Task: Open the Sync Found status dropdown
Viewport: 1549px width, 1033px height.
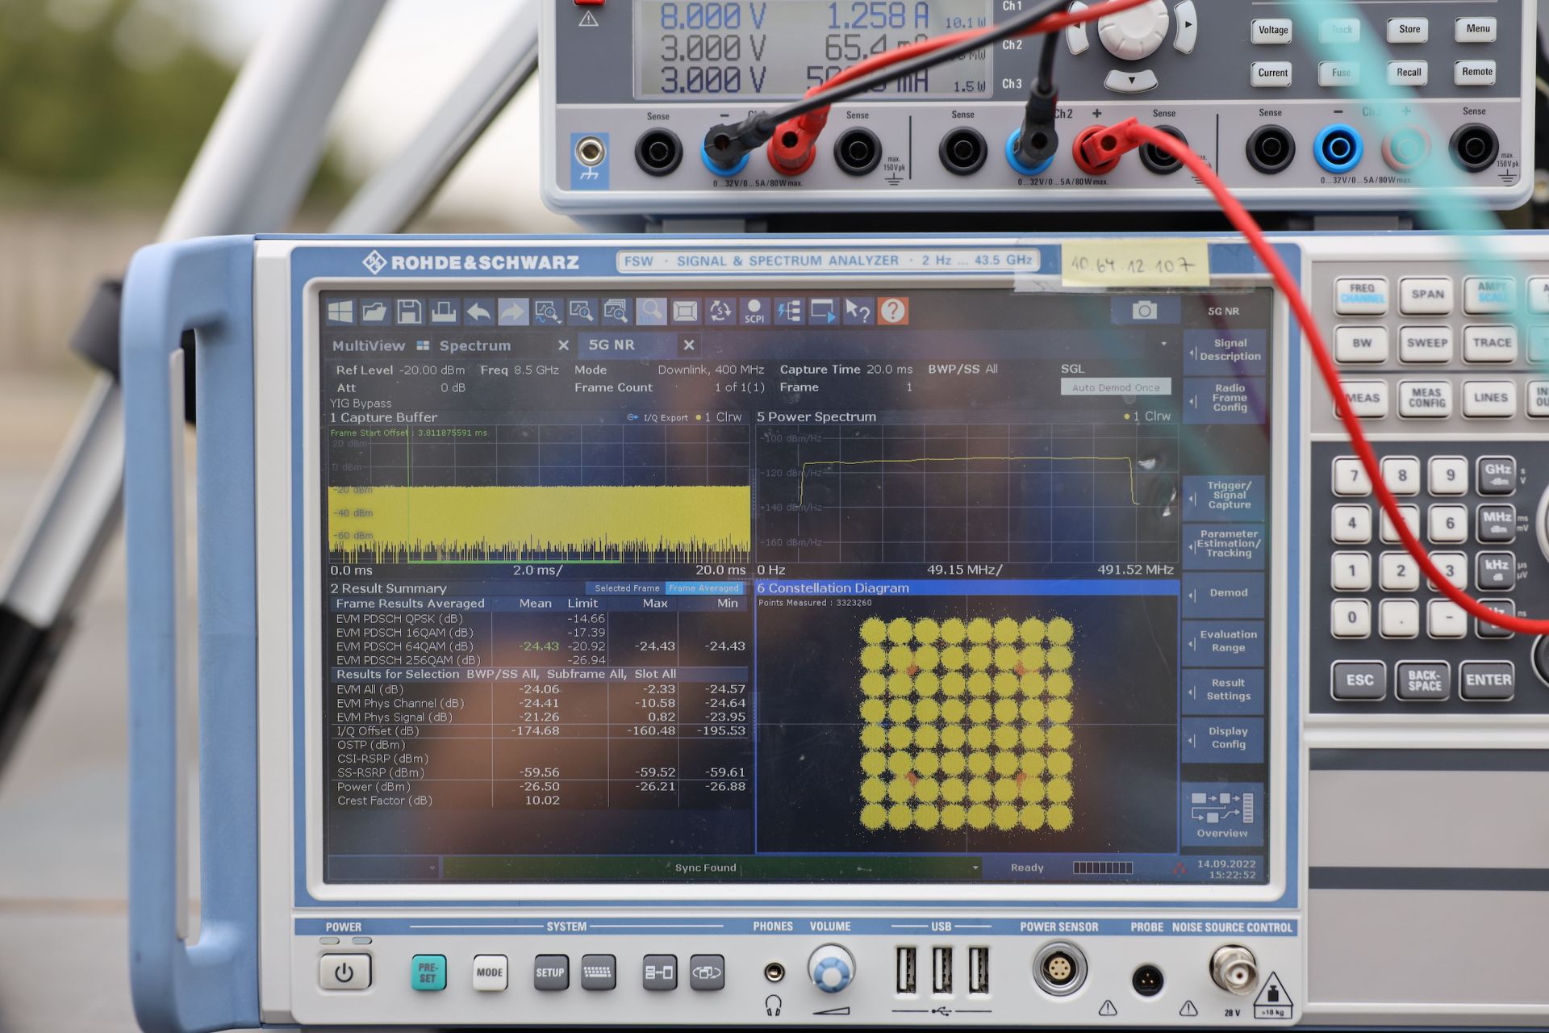Action: (975, 868)
